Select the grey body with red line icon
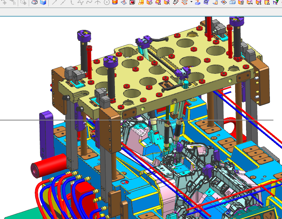This screenshot has width=282, height=219. [x=34, y=2]
